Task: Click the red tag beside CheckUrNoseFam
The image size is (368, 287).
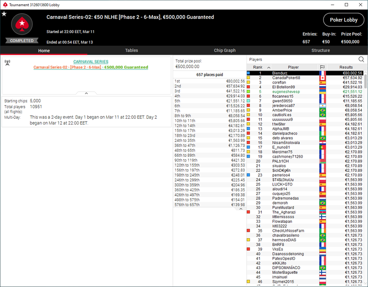Action: [x=248, y=230]
